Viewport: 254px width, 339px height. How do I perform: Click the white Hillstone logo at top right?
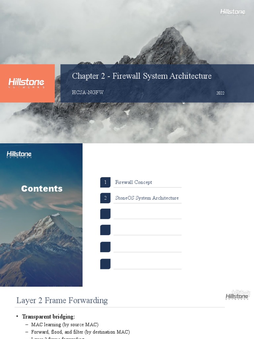click(233, 12)
